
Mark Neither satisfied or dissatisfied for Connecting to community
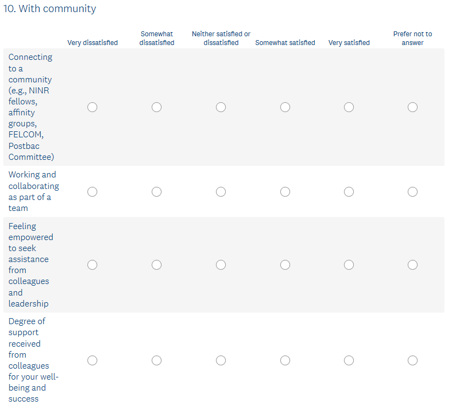pos(221,107)
